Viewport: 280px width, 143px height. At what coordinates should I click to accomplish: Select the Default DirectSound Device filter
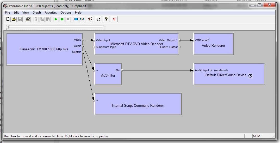229,74
